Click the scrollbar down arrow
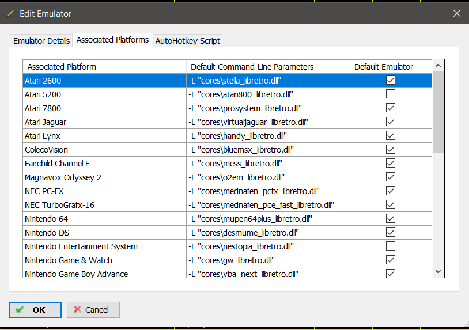This screenshot has height=330, width=469. click(438, 271)
